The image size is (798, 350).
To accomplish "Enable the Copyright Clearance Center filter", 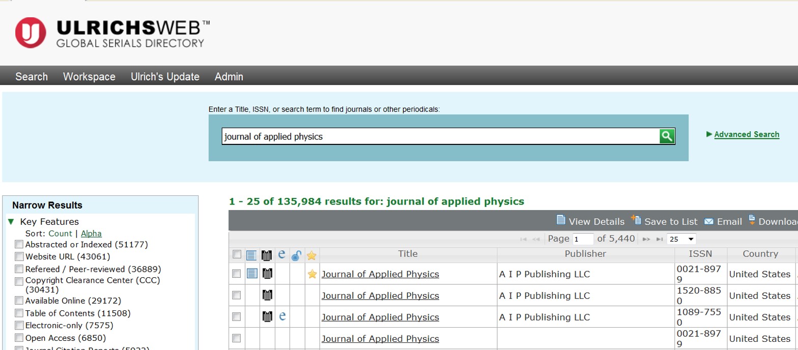I will point(19,281).
